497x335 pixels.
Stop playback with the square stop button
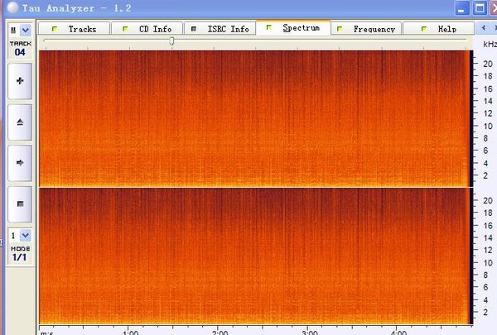click(x=20, y=204)
